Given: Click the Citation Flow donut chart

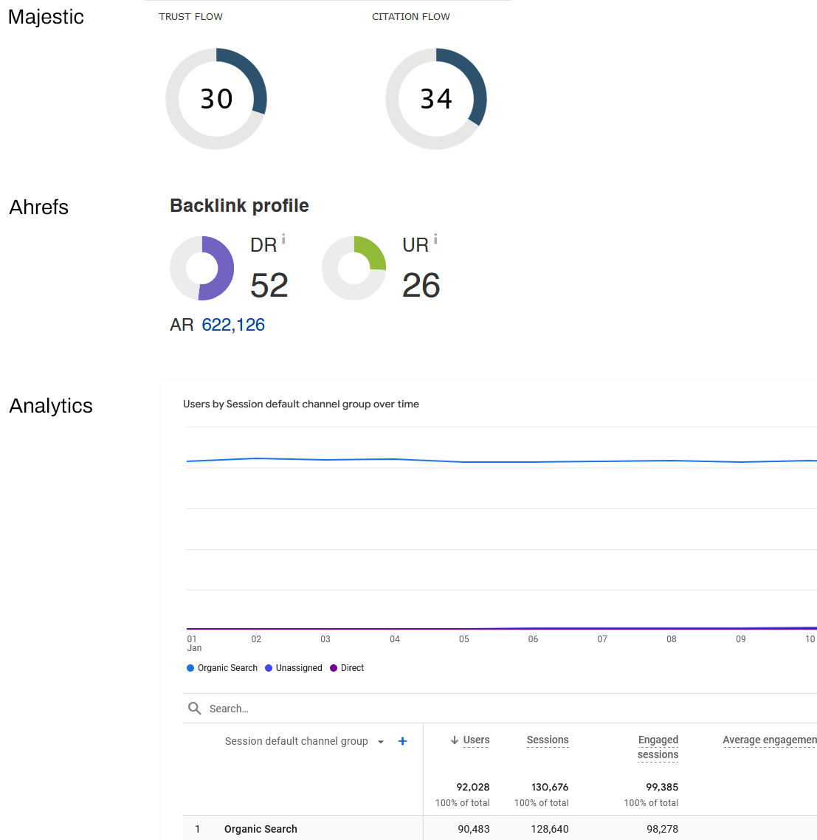Looking at the screenshot, I should (x=436, y=99).
